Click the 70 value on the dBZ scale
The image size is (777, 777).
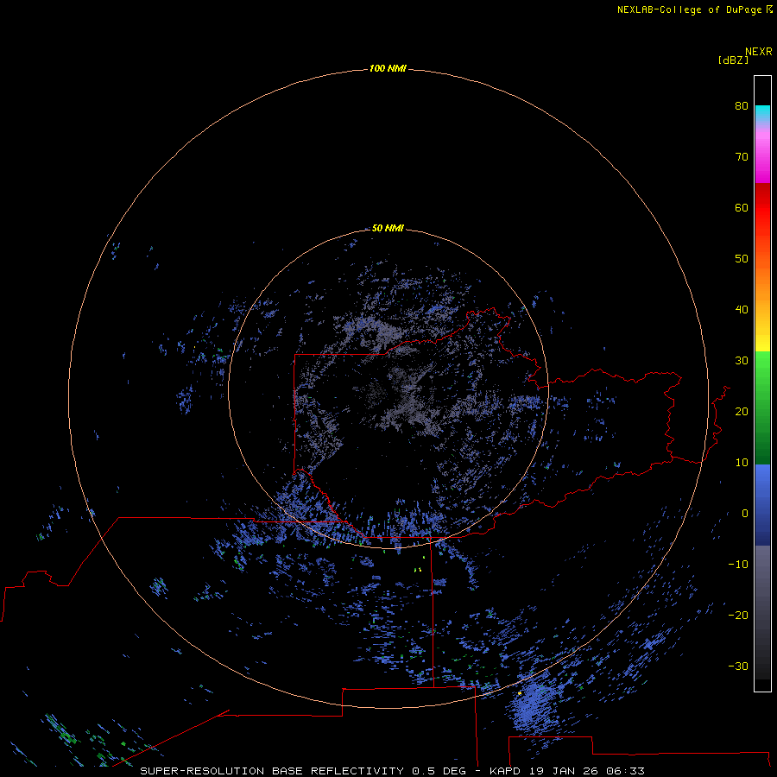tap(742, 156)
